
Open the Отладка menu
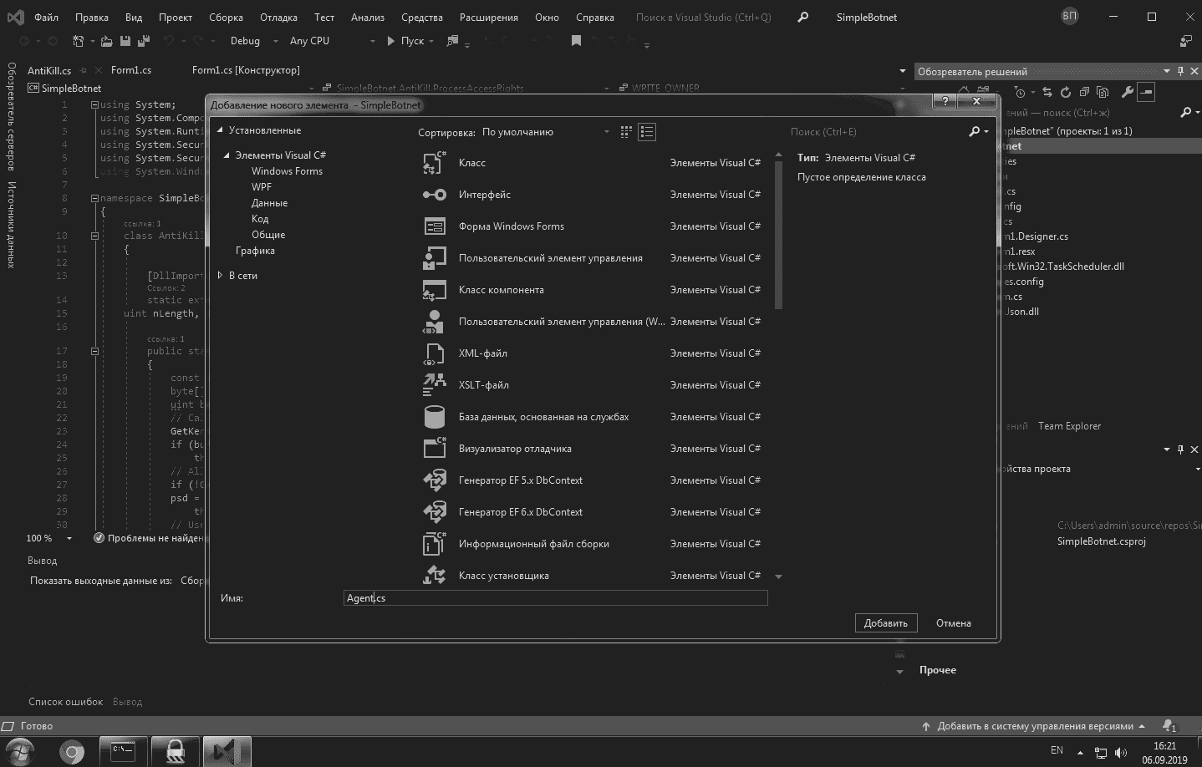(278, 18)
